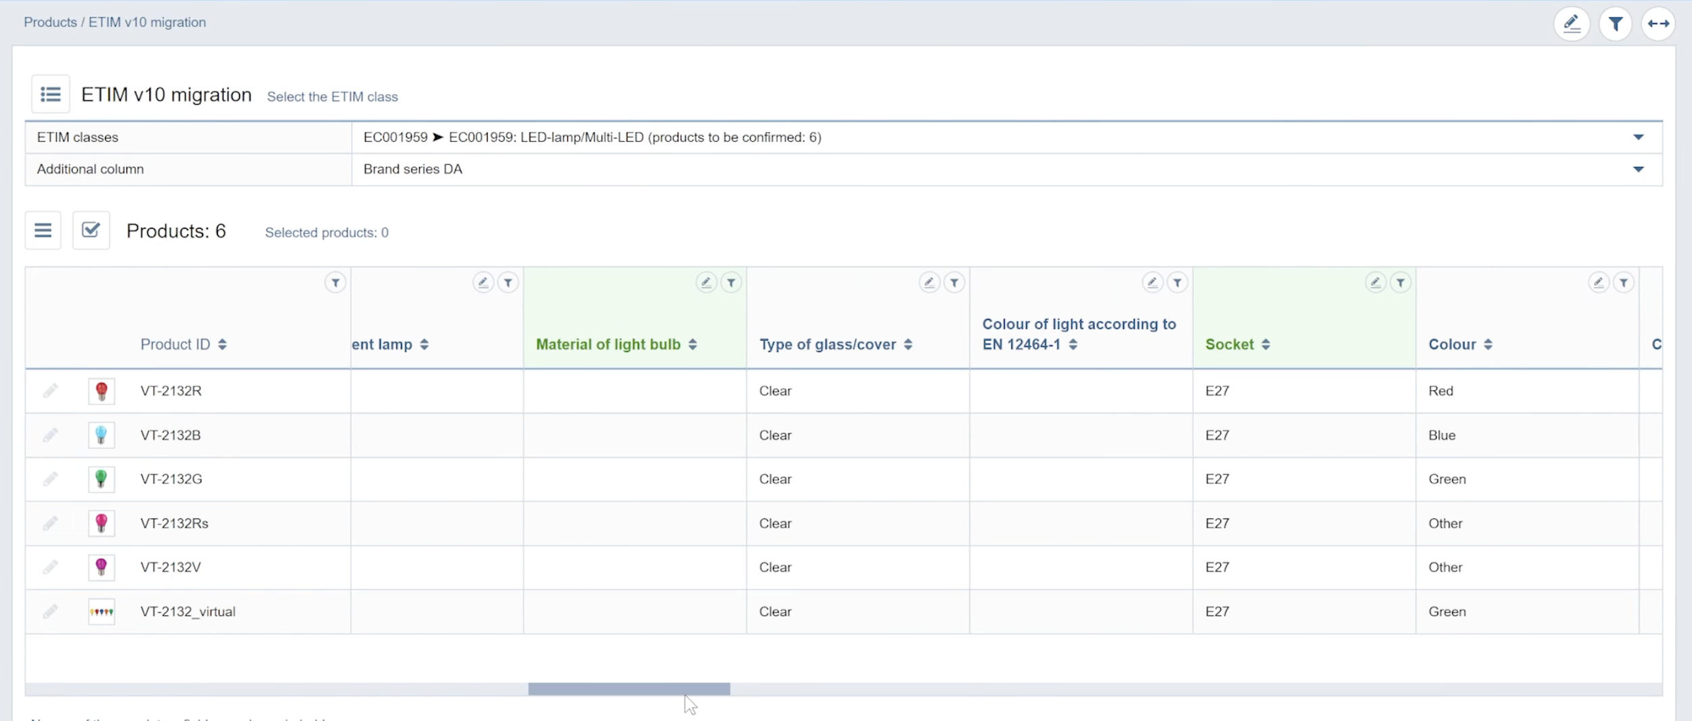The width and height of the screenshot is (1692, 721).
Task: Click the 'Selected products: 0' label
Action: click(326, 233)
